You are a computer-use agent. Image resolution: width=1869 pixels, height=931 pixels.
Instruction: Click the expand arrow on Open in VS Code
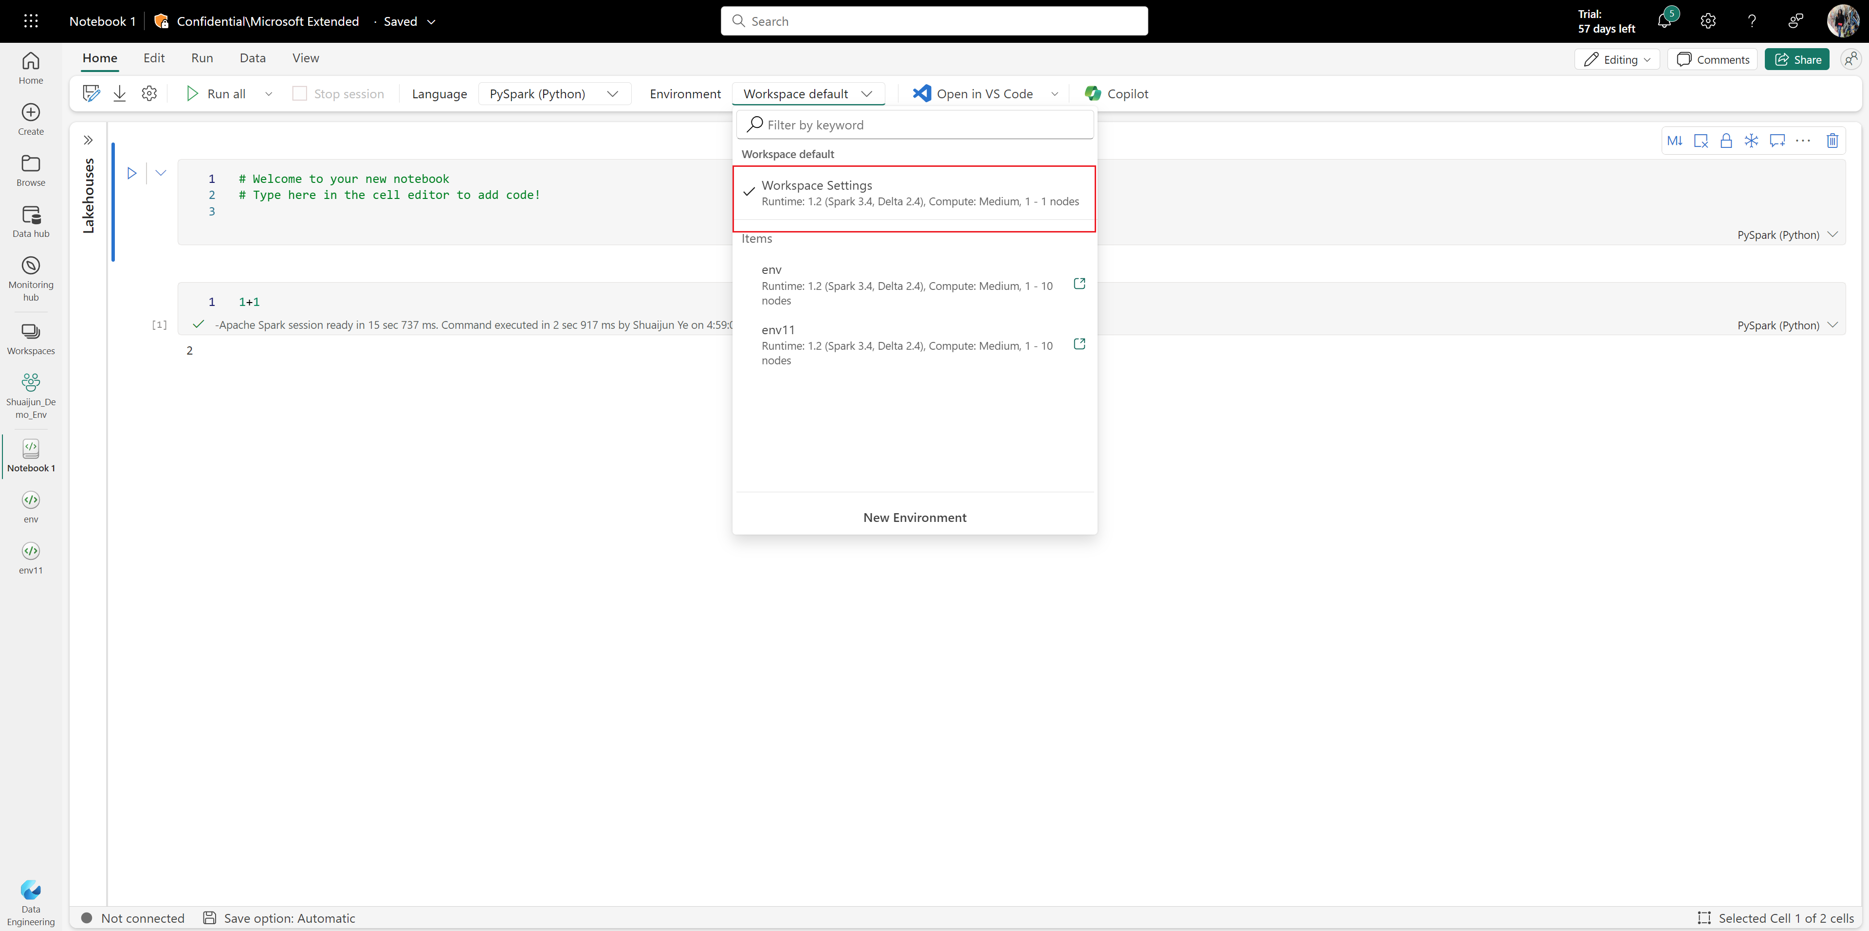1054,93
